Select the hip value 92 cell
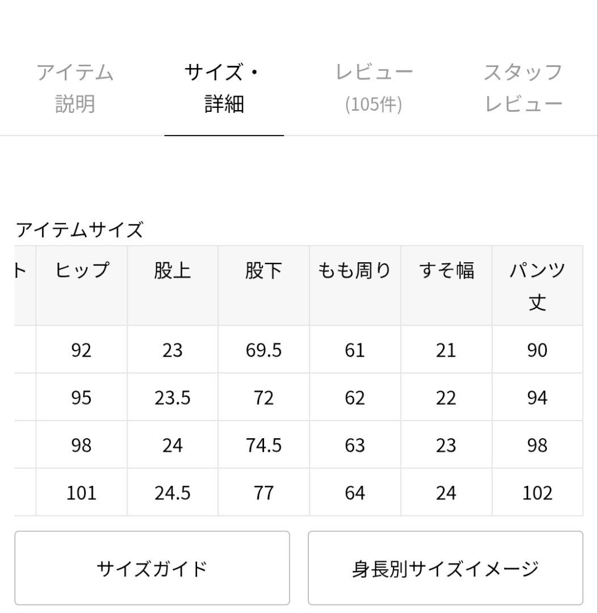This screenshot has width=598, height=613. (81, 350)
